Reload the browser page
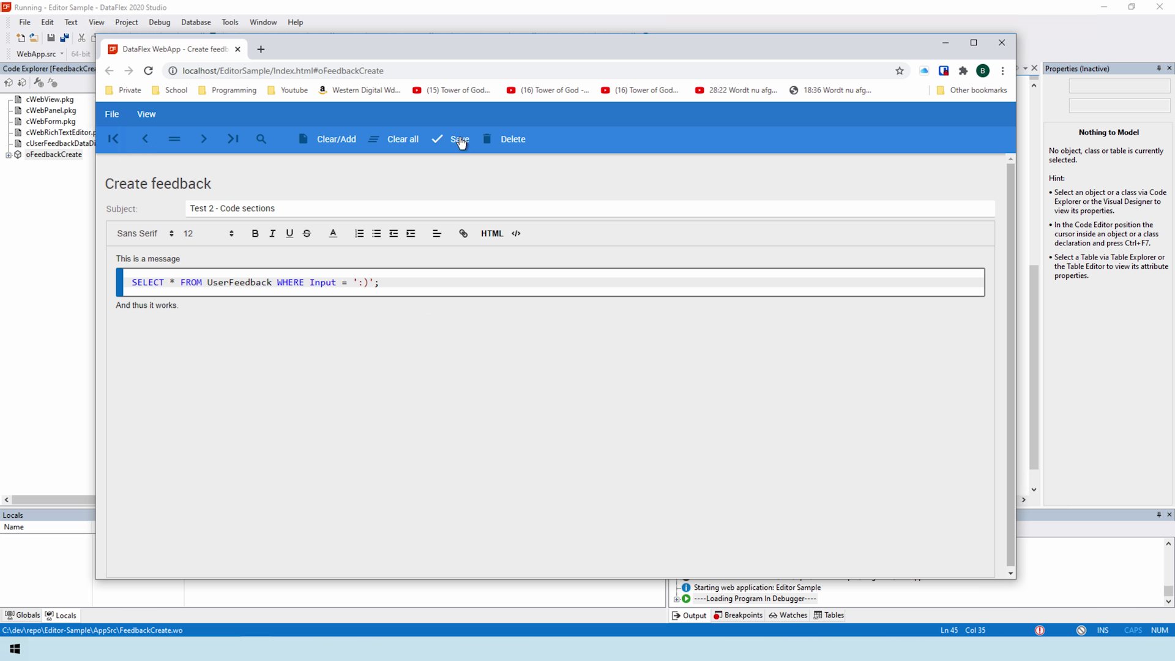The width and height of the screenshot is (1175, 661). 148,70
